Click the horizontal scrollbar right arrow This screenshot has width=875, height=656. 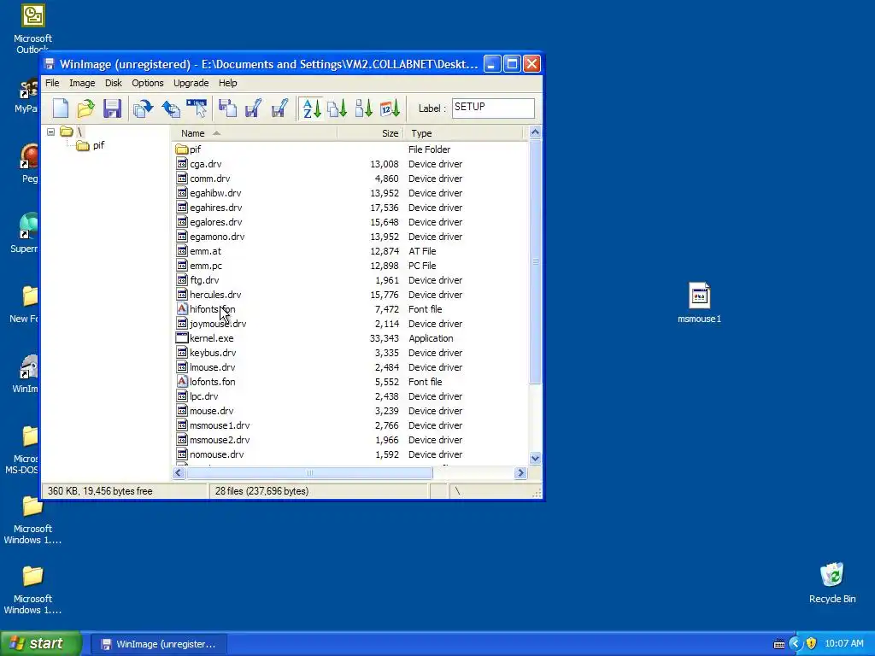pos(520,473)
